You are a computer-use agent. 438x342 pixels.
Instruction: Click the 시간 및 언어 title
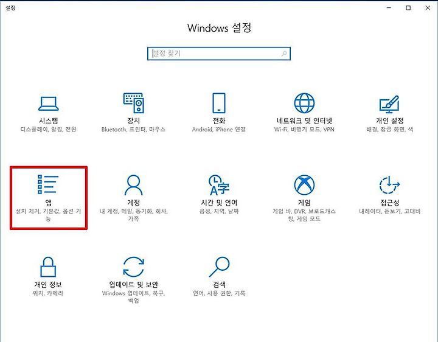pyautogui.click(x=219, y=203)
